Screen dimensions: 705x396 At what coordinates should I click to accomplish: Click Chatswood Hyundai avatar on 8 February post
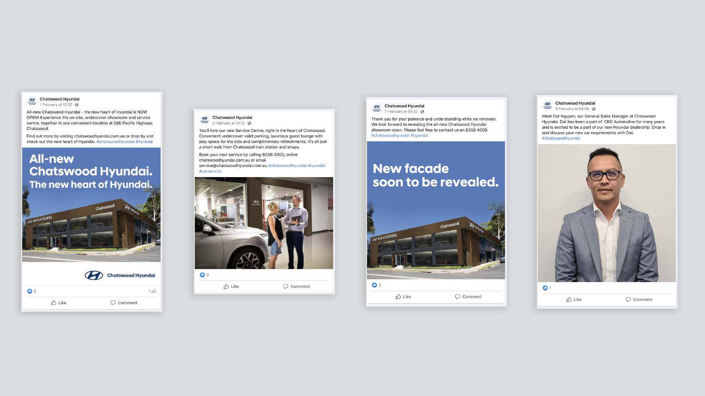[547, 105]
